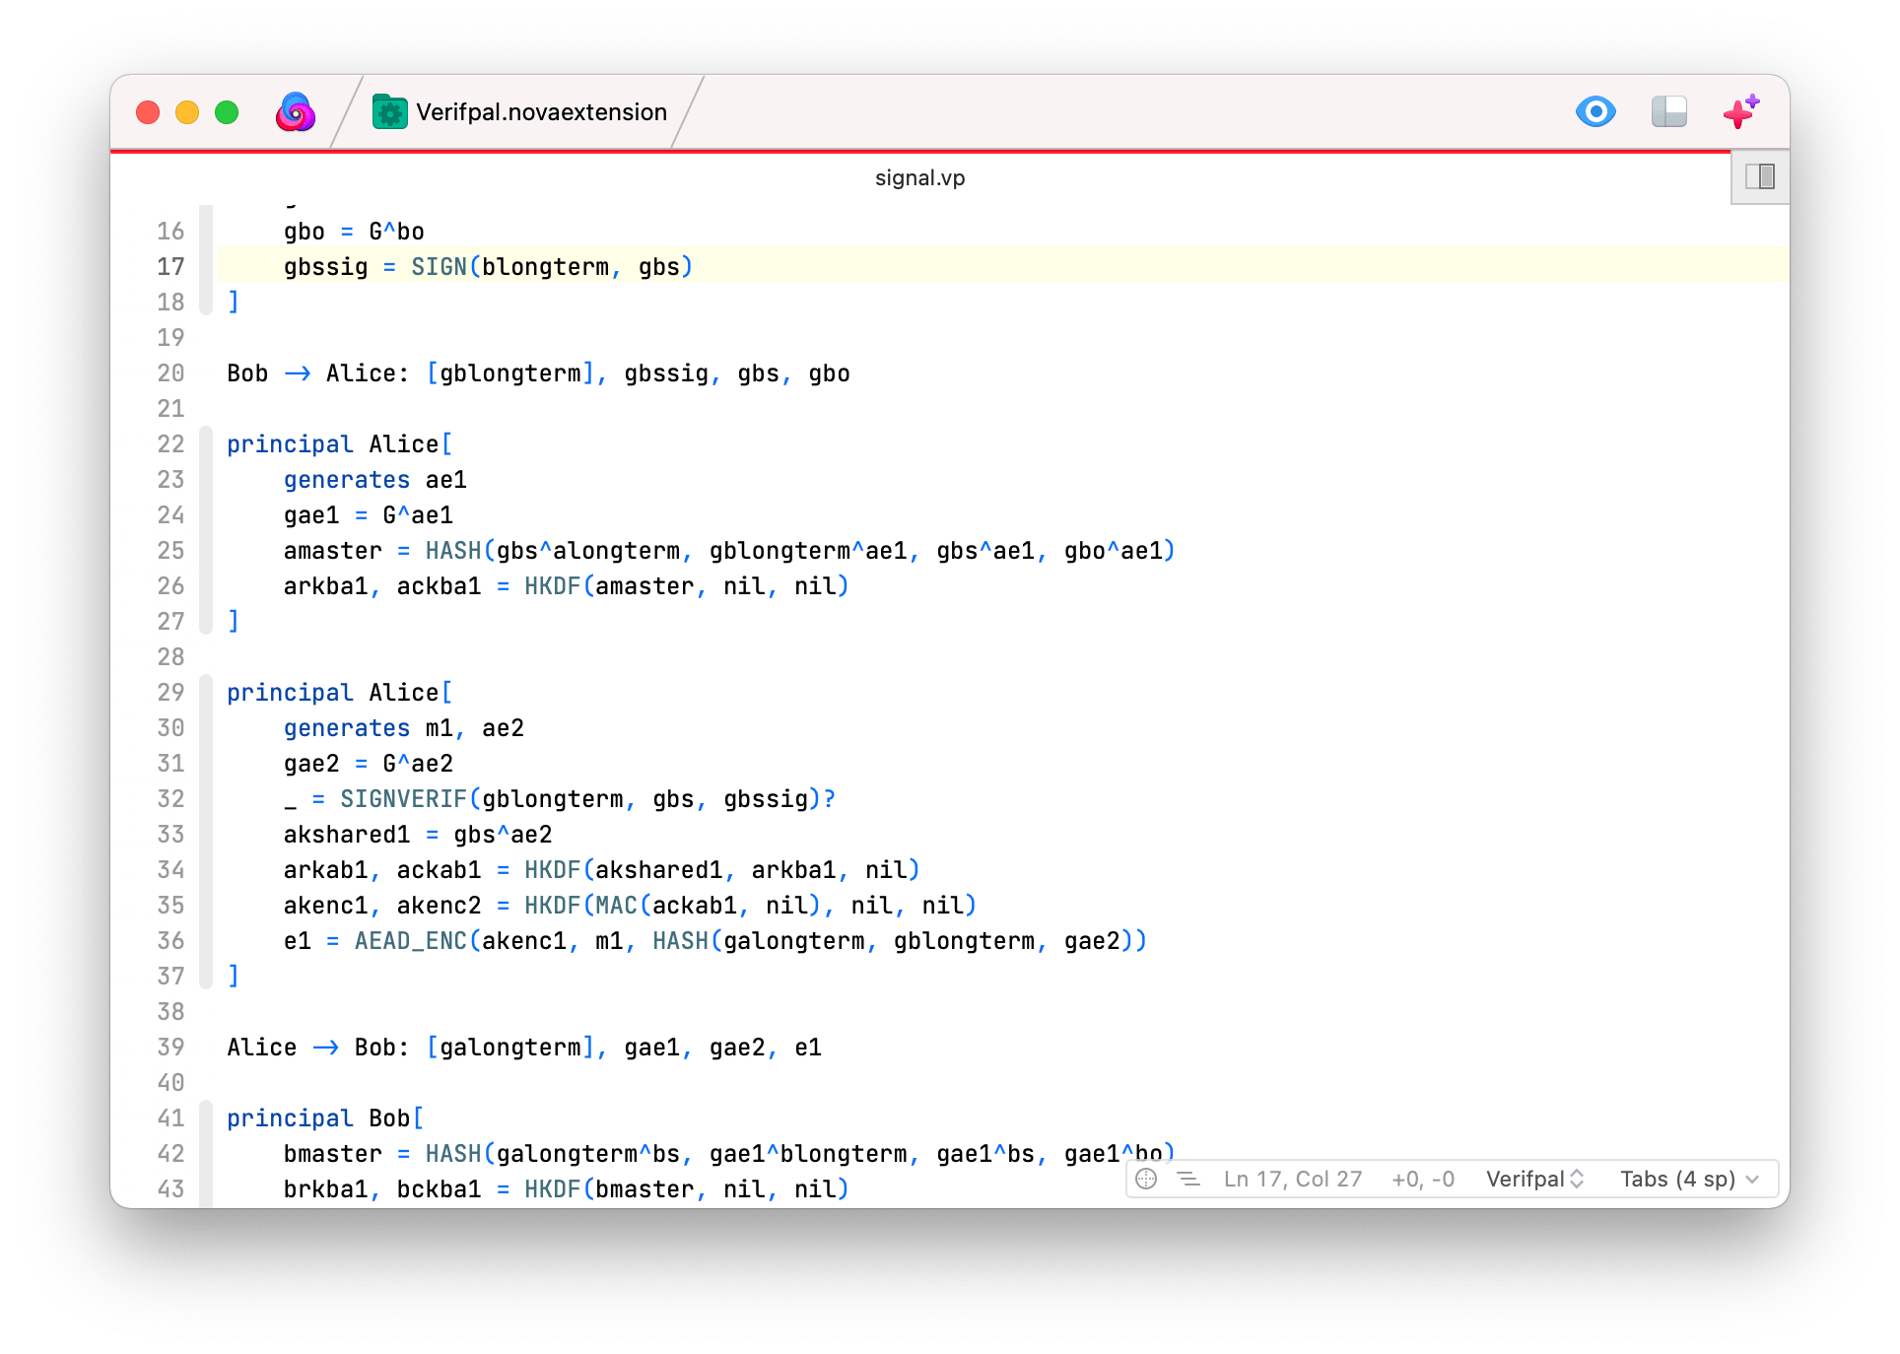The image size is (1900, 1354).
Task: Click the Verifpal.novaextension project icon
Action: (x=389, y=112)
